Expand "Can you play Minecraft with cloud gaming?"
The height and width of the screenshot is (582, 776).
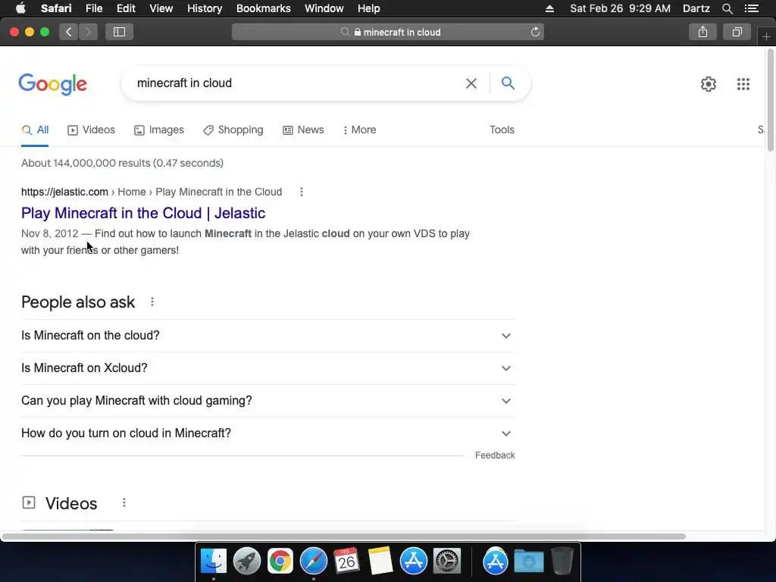click(268, 401)
